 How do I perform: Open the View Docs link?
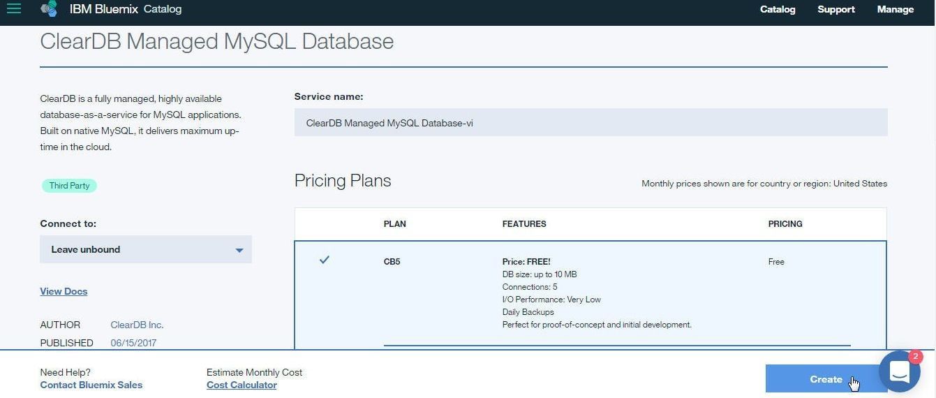point(64,291)
